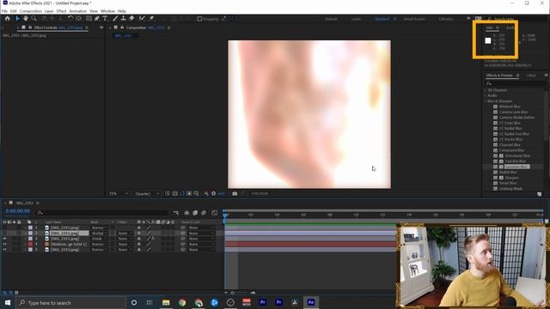Select the Pan Behind anchor point tool

tap(78, 19)
